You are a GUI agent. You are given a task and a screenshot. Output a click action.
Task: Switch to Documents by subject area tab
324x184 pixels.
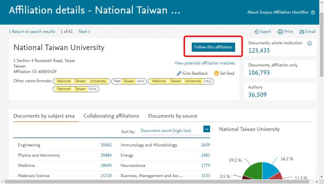[44, 116]
